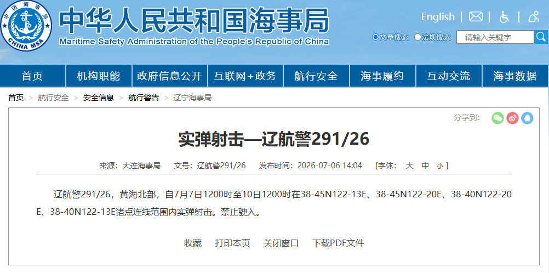Click the source text 来源:大连海事局
This screenshot has height=273, width=549.
point(130,166)
